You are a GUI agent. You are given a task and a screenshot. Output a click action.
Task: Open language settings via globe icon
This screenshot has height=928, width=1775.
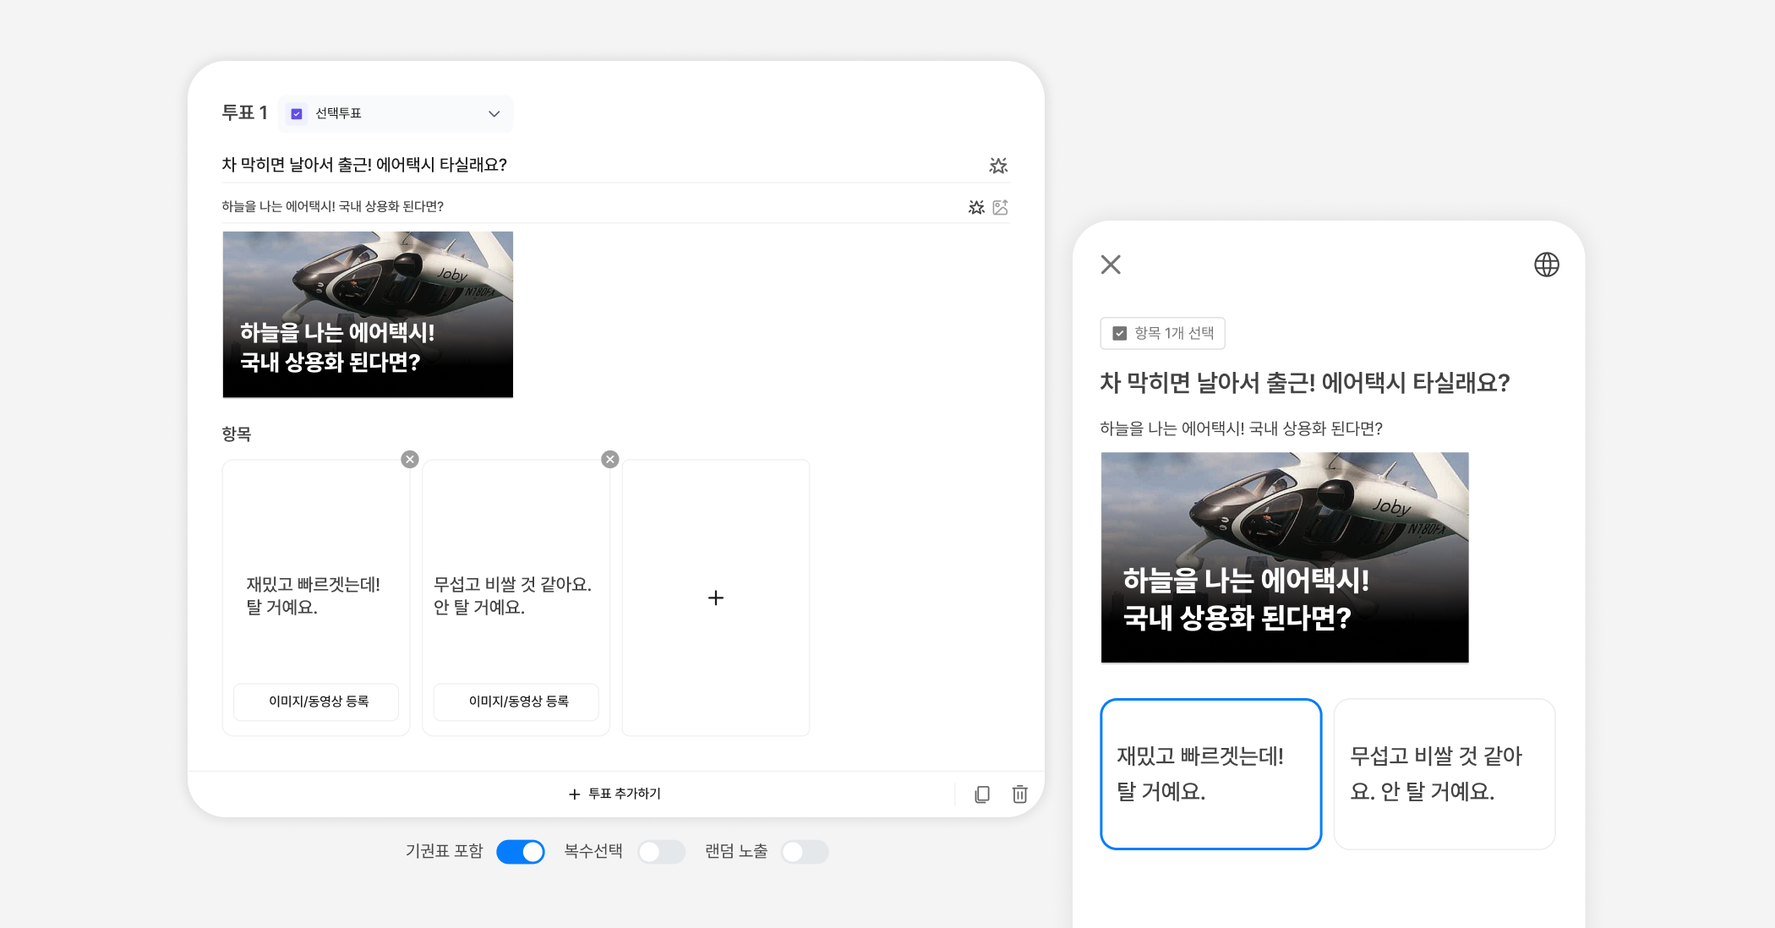(1546, 265)
